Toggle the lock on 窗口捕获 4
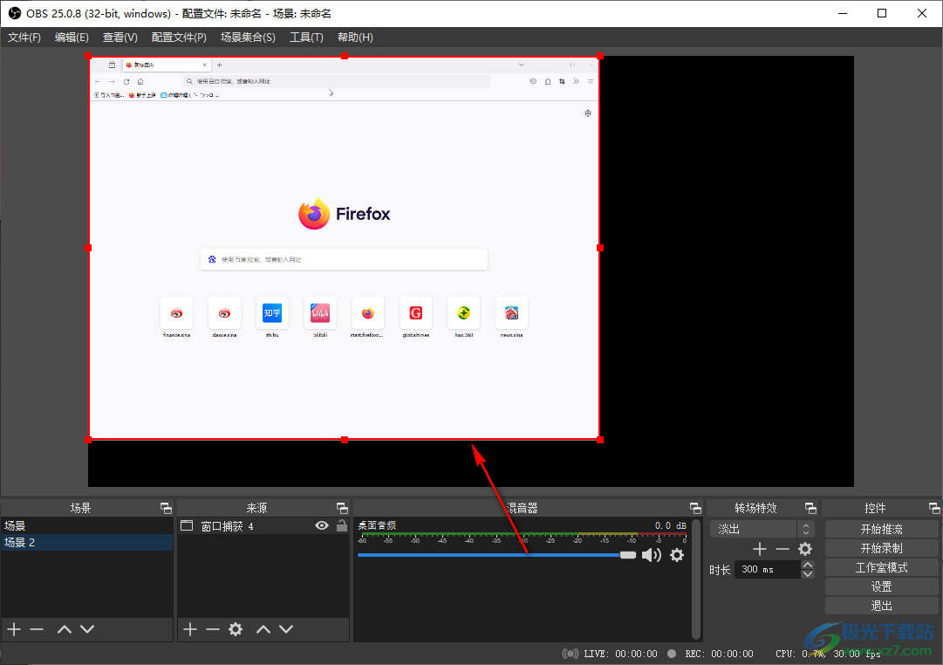Screen dimensions: 943x665 pos(342,525)
